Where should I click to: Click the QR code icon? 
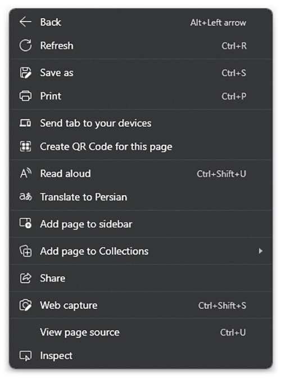pos(25,146)
